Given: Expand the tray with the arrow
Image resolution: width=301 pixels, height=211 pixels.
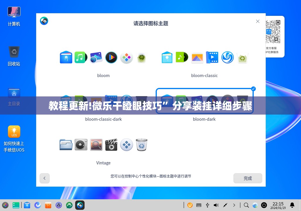Looking at the screenshot, I should pyautogui.click(x=234, y=205).
